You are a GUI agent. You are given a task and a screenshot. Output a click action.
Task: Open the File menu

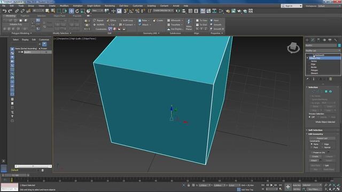[4, 6]
